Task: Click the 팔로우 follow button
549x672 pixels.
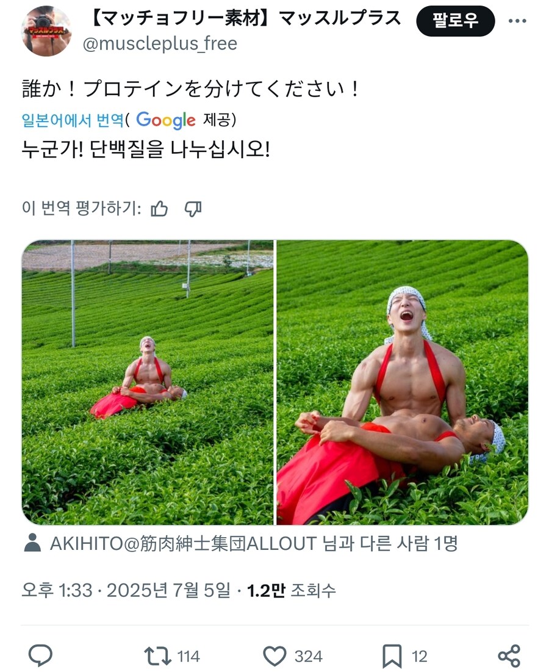Action: point(455,21)
